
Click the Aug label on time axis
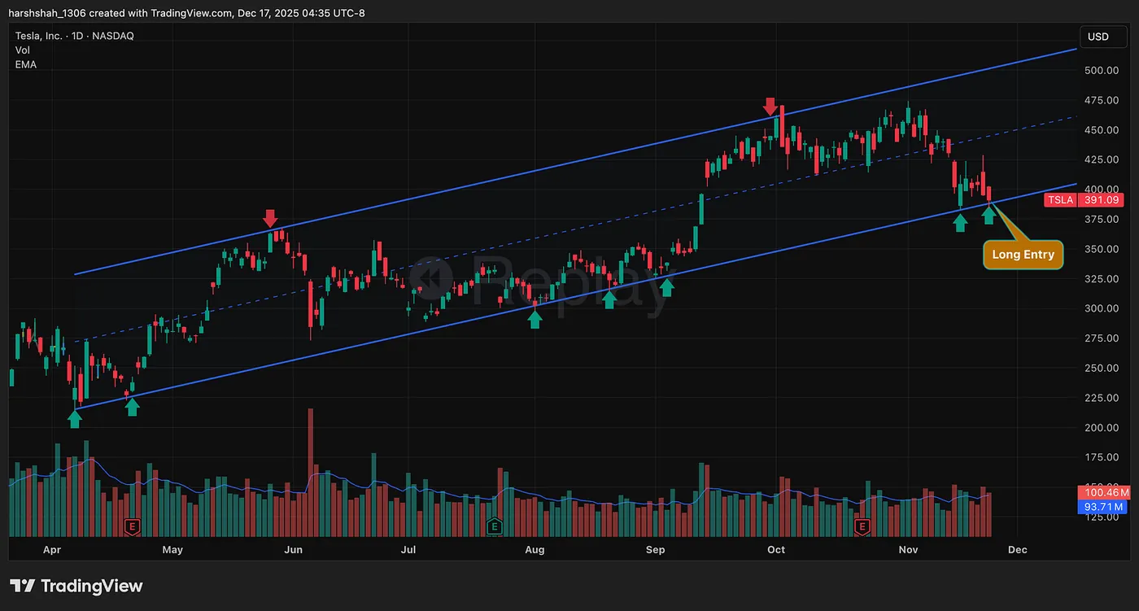tap(535, 550)
